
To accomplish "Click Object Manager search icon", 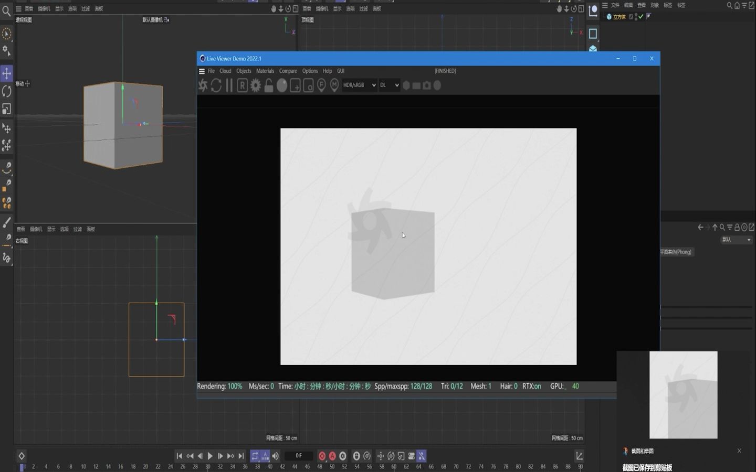I will click(x=730, y=5).
